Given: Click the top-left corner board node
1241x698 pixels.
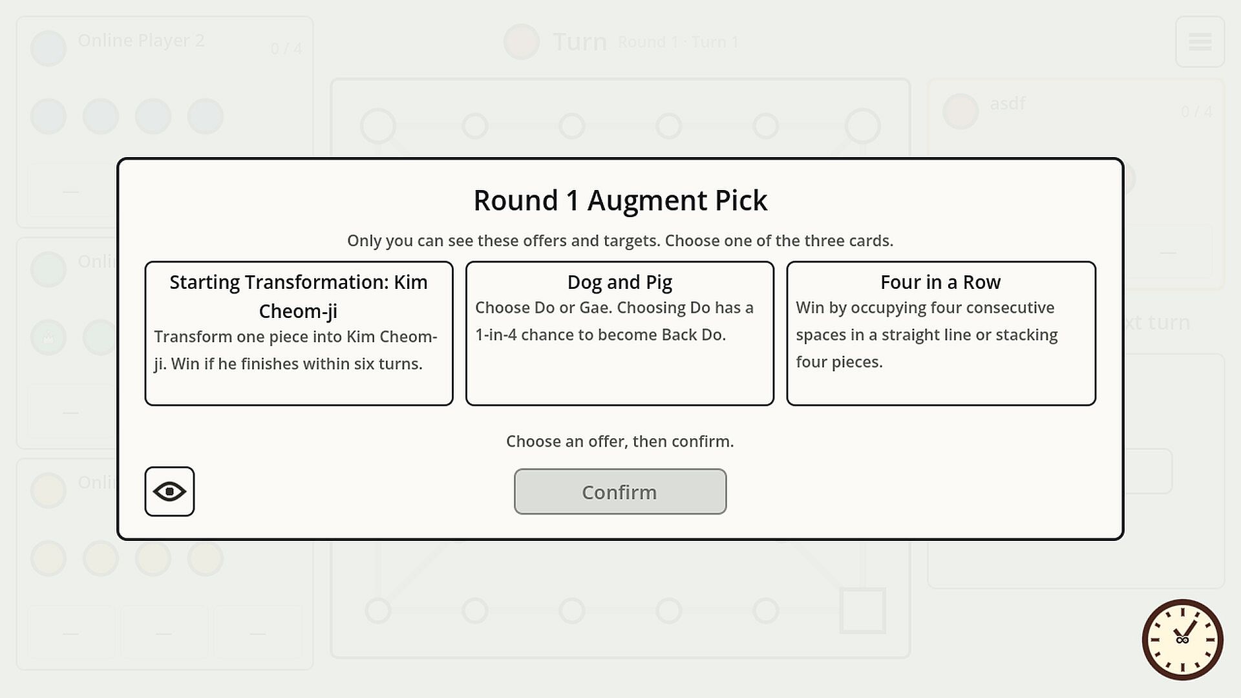Looking at the screenshot, I should point(378,126).
